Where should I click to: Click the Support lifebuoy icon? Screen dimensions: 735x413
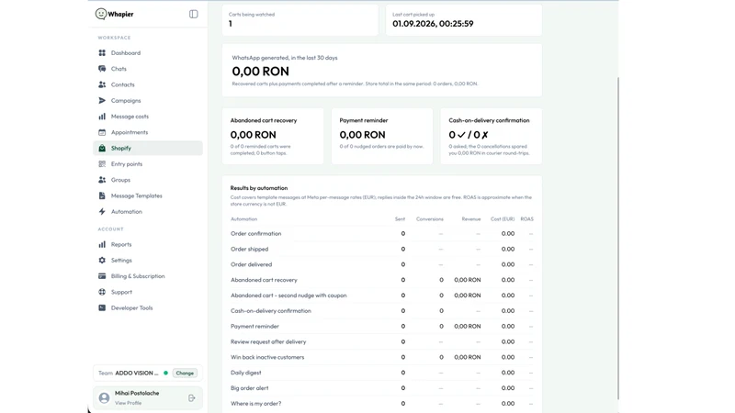102,292
